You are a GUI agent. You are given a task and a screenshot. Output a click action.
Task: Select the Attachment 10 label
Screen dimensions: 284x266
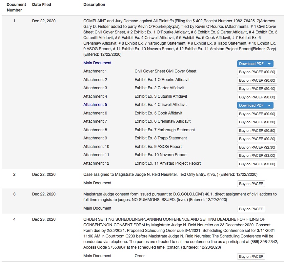point(96,146)
